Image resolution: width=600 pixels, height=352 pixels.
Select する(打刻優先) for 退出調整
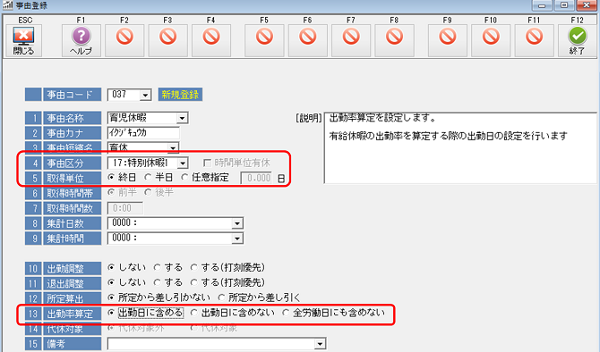coord(194,282)
